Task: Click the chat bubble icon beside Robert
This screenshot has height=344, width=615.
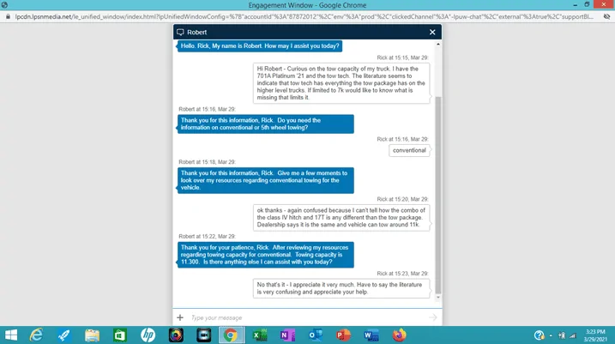Action: tap(180, 32)
